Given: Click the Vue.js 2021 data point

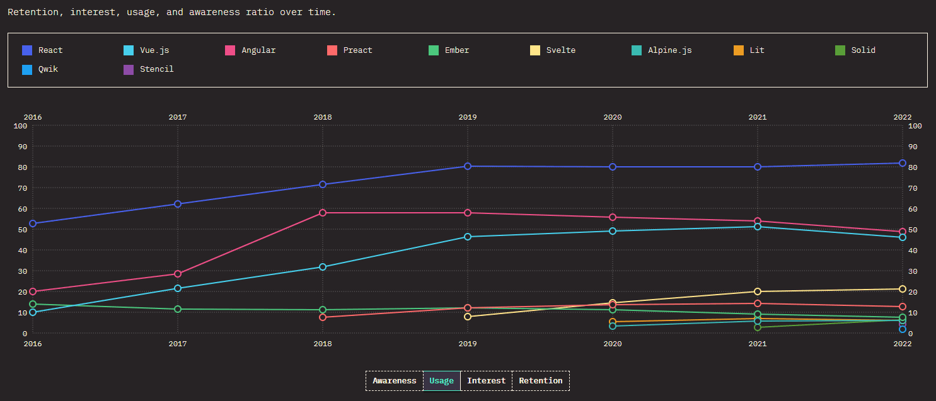Looking at the screenshot, I should coord(758,227).
